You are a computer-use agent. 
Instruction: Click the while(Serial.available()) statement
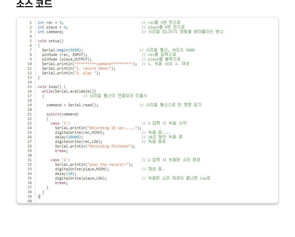click(x=69, y=91)
